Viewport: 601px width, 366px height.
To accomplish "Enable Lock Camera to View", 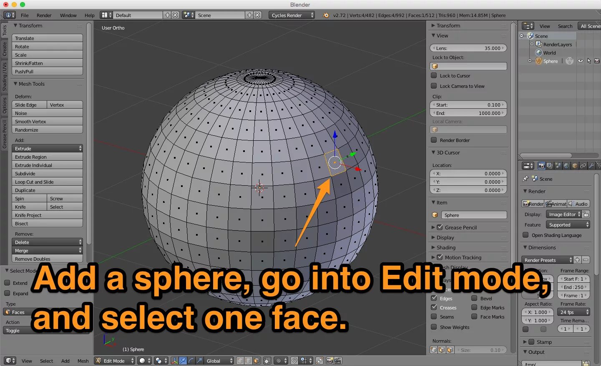I will coord(434,86).
